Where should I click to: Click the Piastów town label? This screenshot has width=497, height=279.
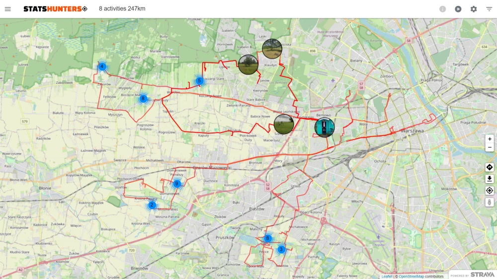257,209
